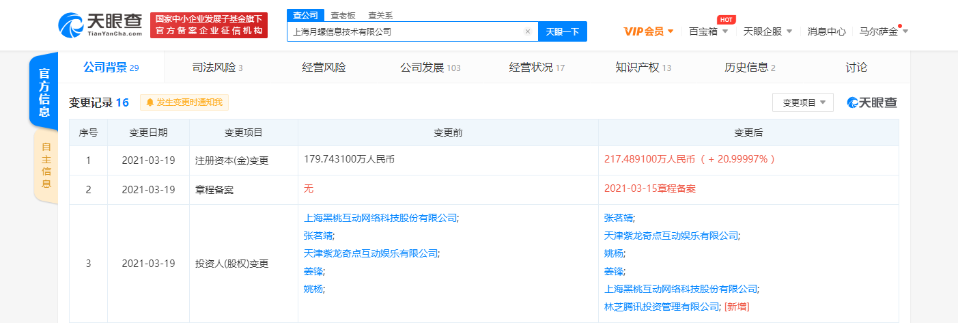Screen dimensions: 958x323
Task: Open 姚杨 link in 变更前 column
Action: 314,289
